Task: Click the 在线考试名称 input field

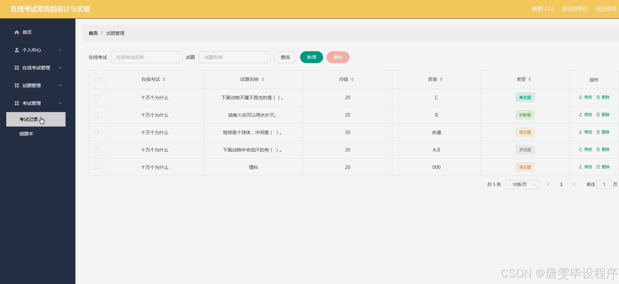Action: click(147, 57)
